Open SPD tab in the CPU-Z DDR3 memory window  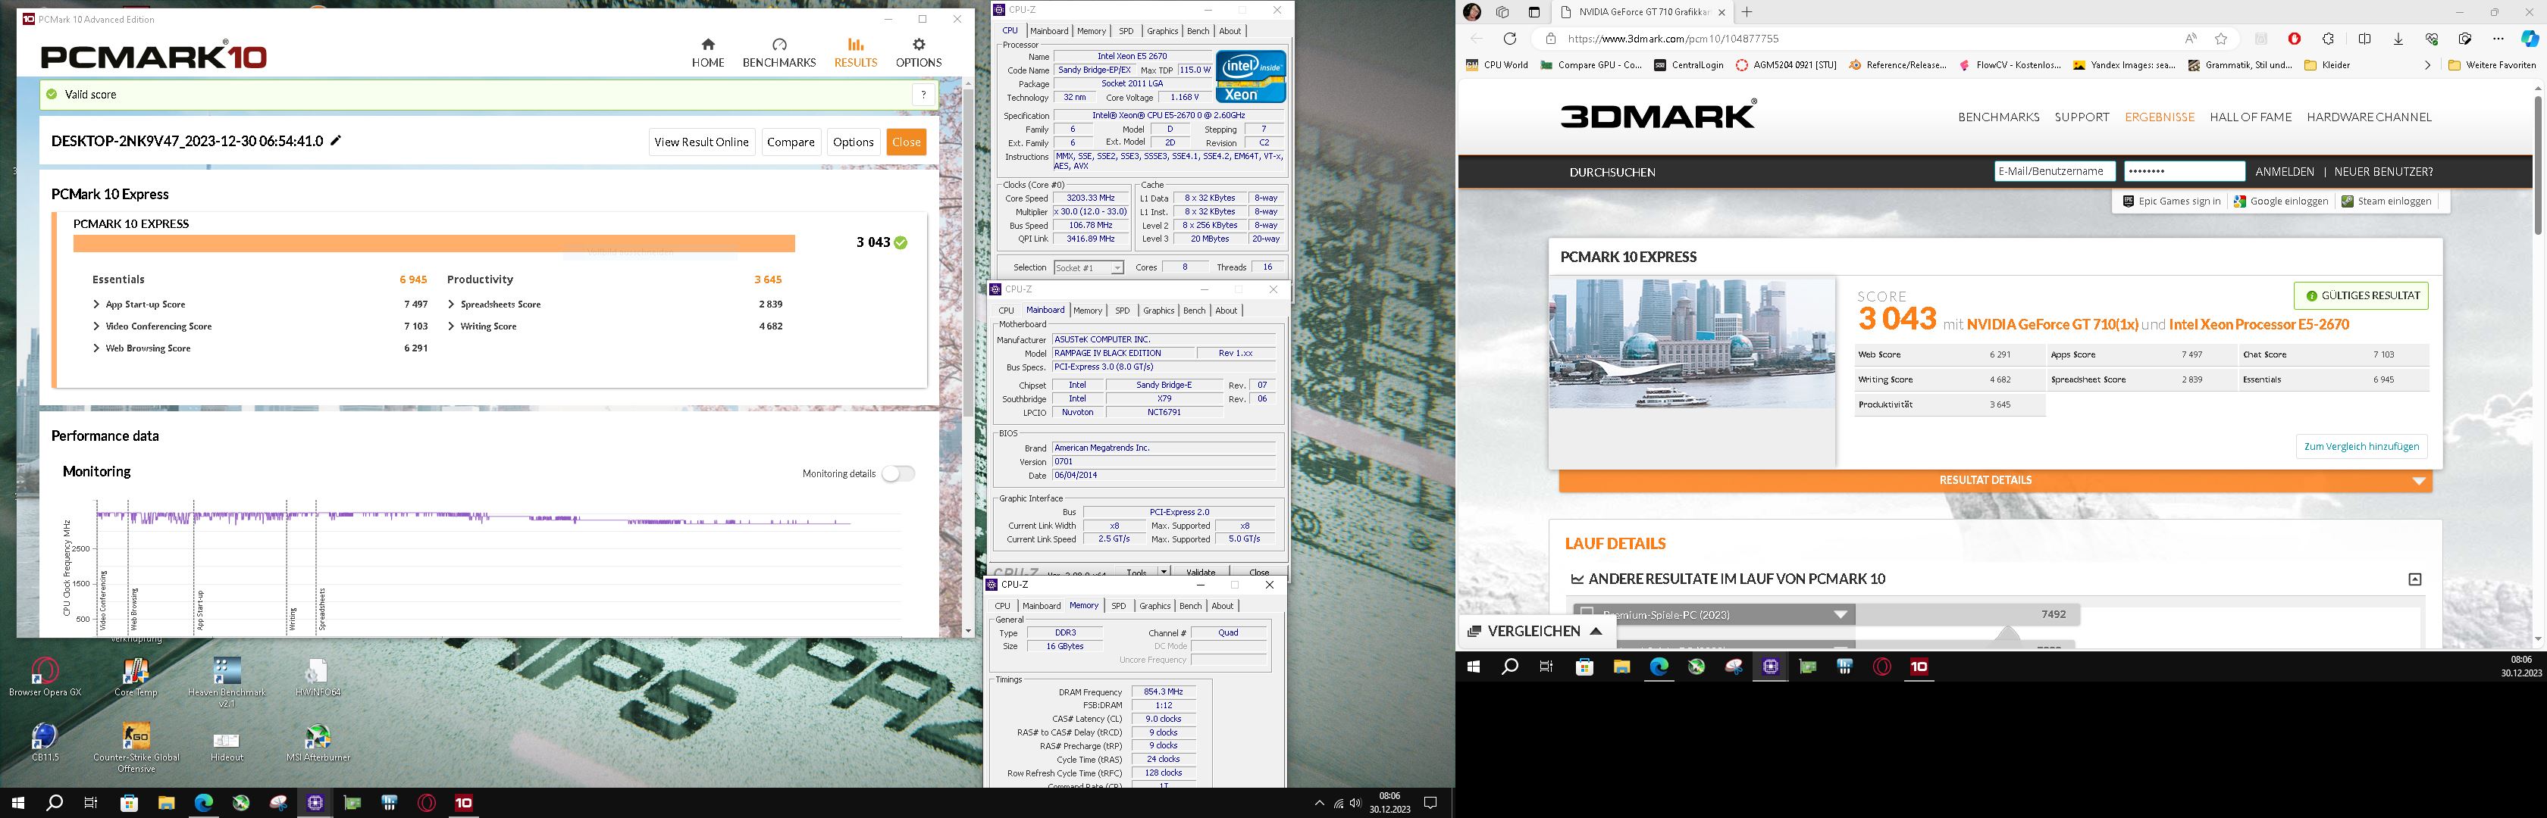1118,606
